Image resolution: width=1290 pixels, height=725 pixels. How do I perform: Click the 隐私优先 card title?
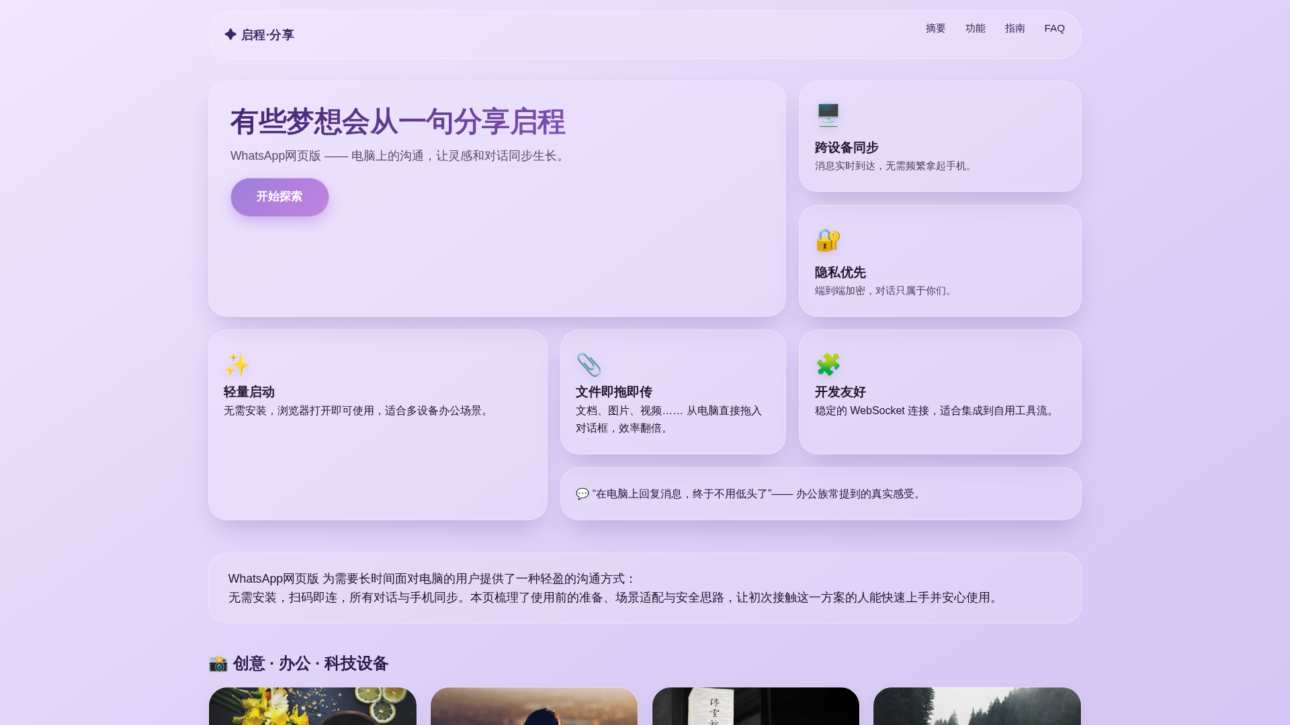pyautogui.click(x=840, y=273)
